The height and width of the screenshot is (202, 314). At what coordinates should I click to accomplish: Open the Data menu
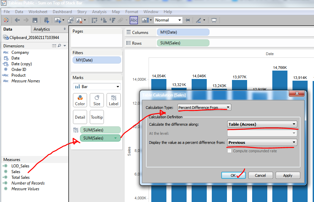pos(19,12)
